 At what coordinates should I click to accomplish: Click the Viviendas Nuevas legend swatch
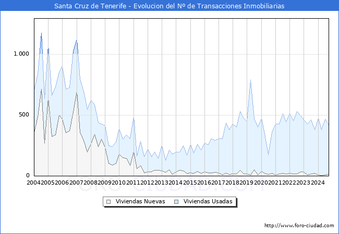point(108,202)
